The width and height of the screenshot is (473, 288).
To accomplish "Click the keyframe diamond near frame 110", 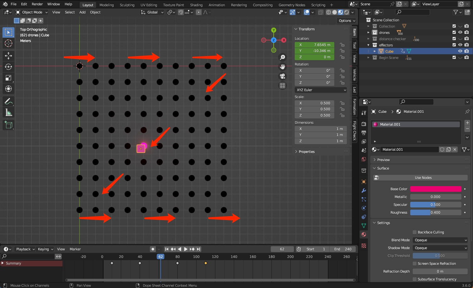I will click(x=206, y=263).
